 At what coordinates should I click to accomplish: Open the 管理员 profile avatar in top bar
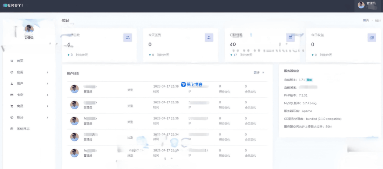(x=361, y=5)
